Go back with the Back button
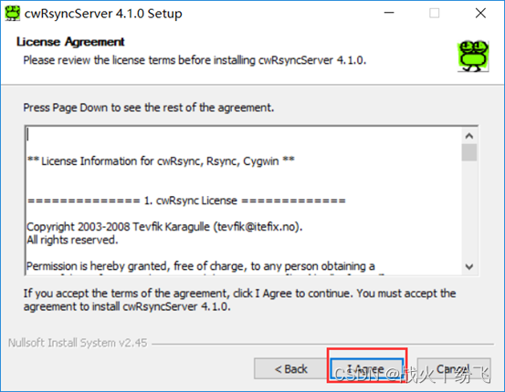 tap(290, 368)
